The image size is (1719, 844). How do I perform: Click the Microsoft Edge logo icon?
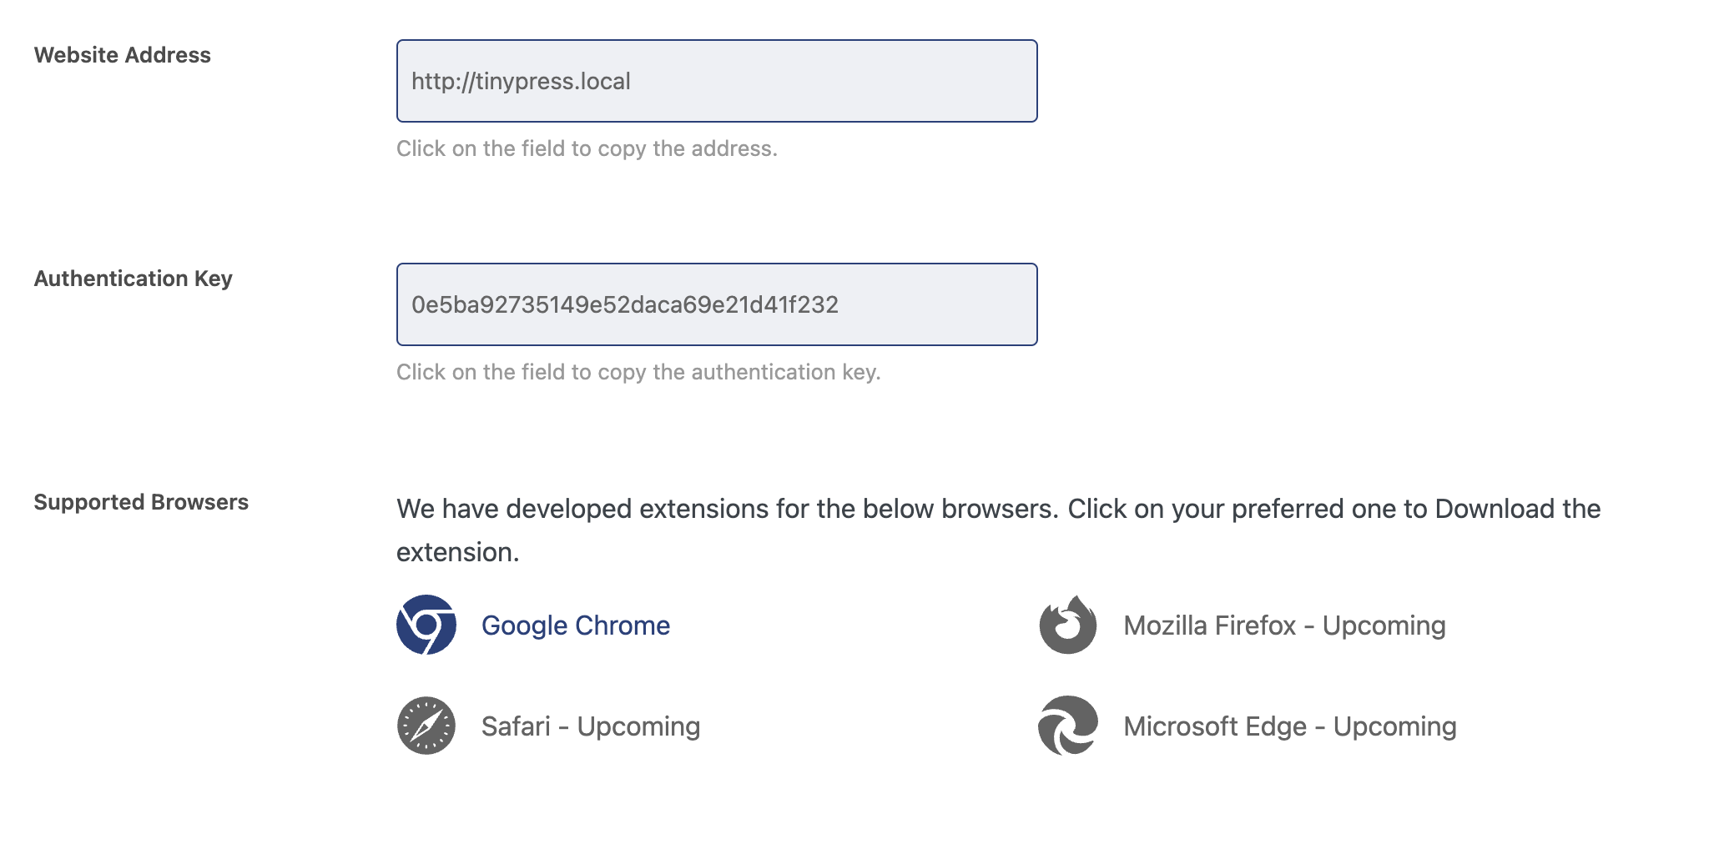tap(1068, 726)
